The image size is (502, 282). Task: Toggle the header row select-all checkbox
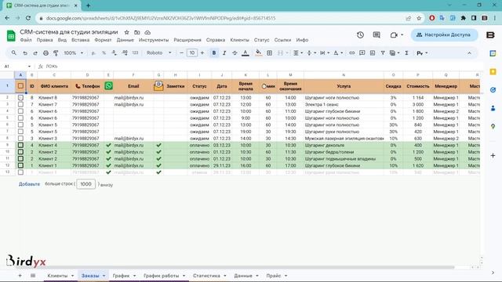pyautogui.click(x=20, y=86)
